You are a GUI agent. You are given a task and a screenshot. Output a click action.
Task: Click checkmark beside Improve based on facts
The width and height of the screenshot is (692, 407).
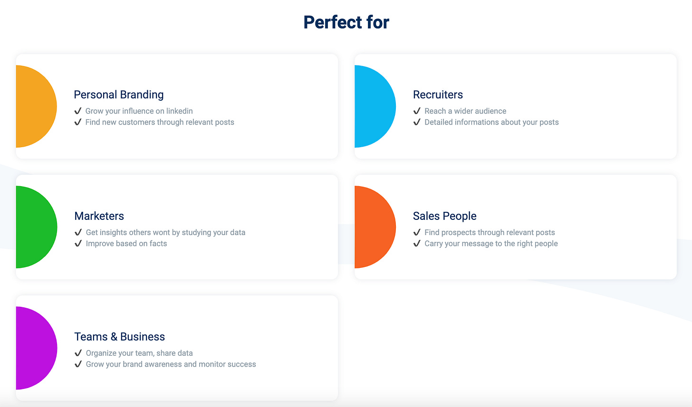78,244
